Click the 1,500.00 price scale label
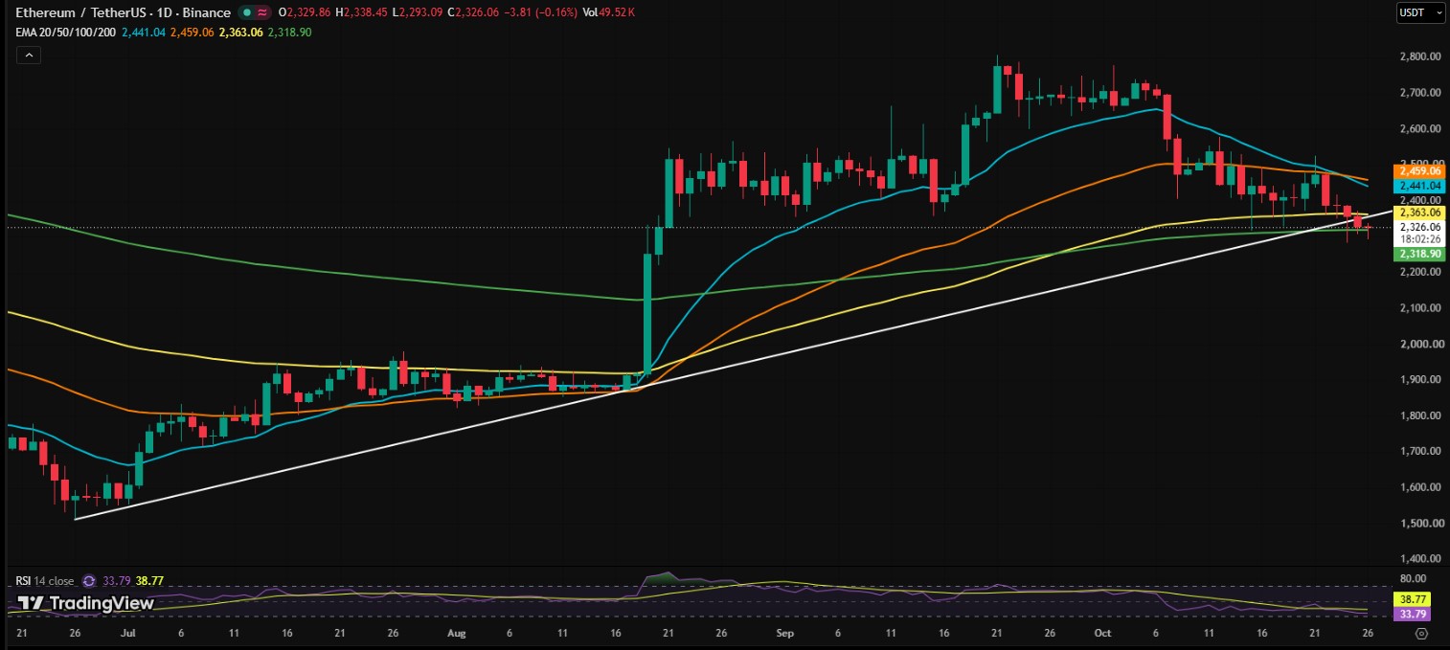Viewport: 1450px width, 650px height. tap(1420, 523)
